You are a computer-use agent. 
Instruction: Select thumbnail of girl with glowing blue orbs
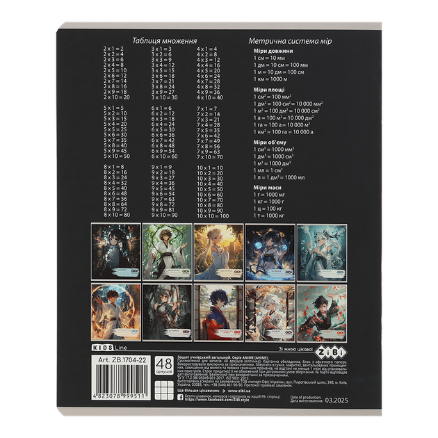[x=270, y=252]
